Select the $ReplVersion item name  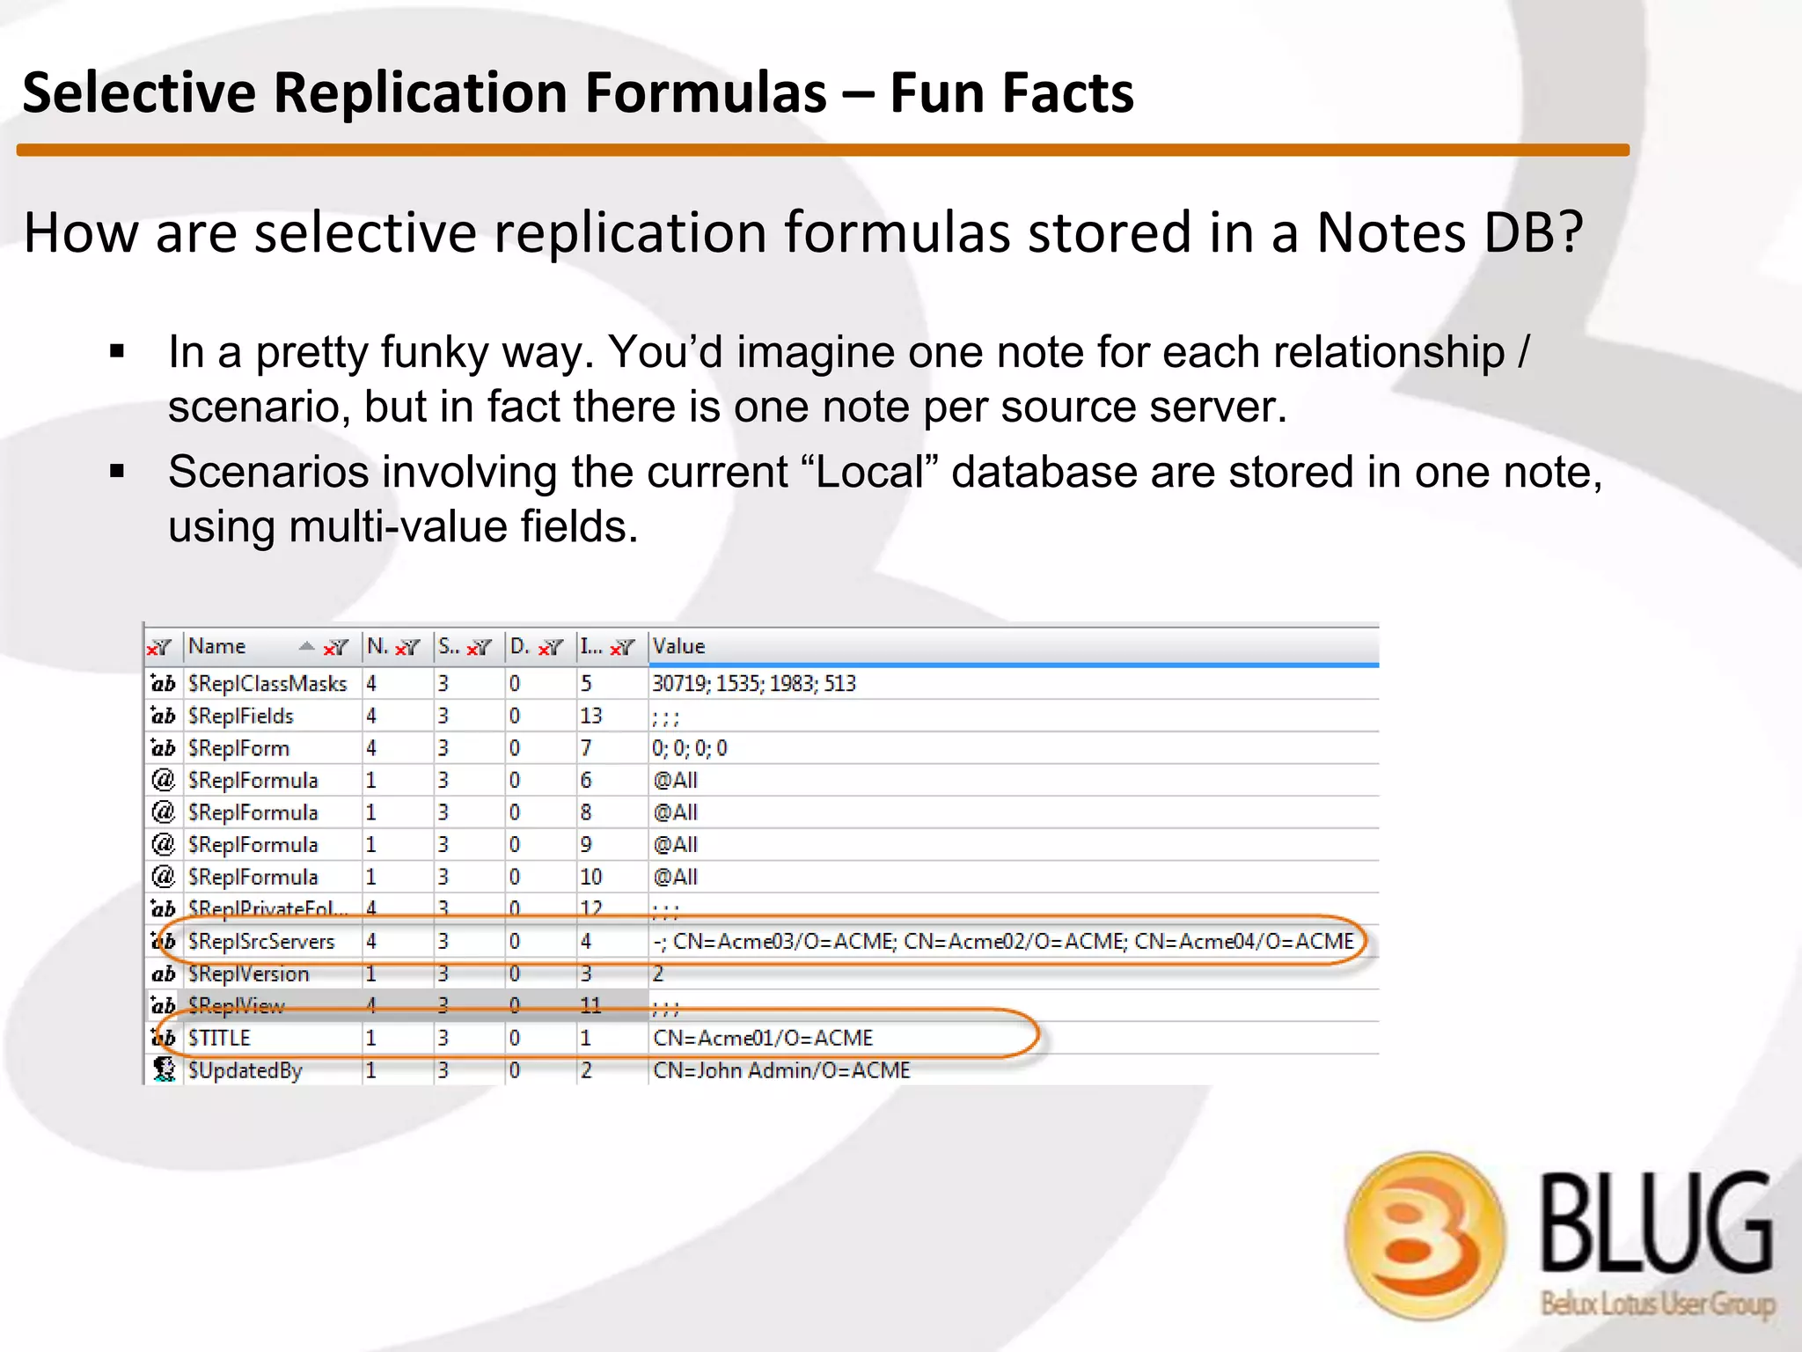coord(249,974)
